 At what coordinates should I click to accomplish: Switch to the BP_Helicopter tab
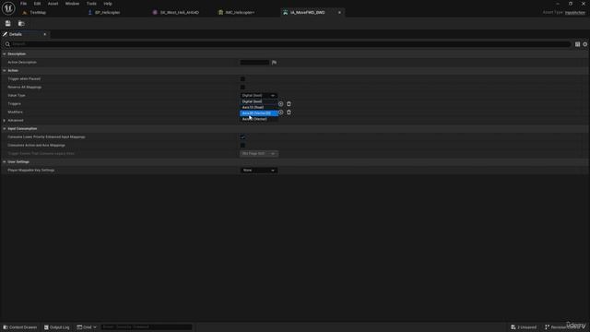pyautogui.click(x=107, y=12)
